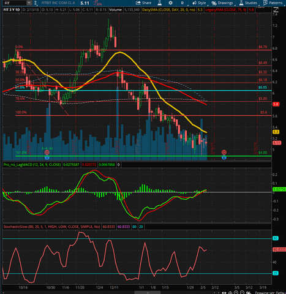Click the flask icon beside Share
This screenshot has height=294, width=286.
point(160,3)
